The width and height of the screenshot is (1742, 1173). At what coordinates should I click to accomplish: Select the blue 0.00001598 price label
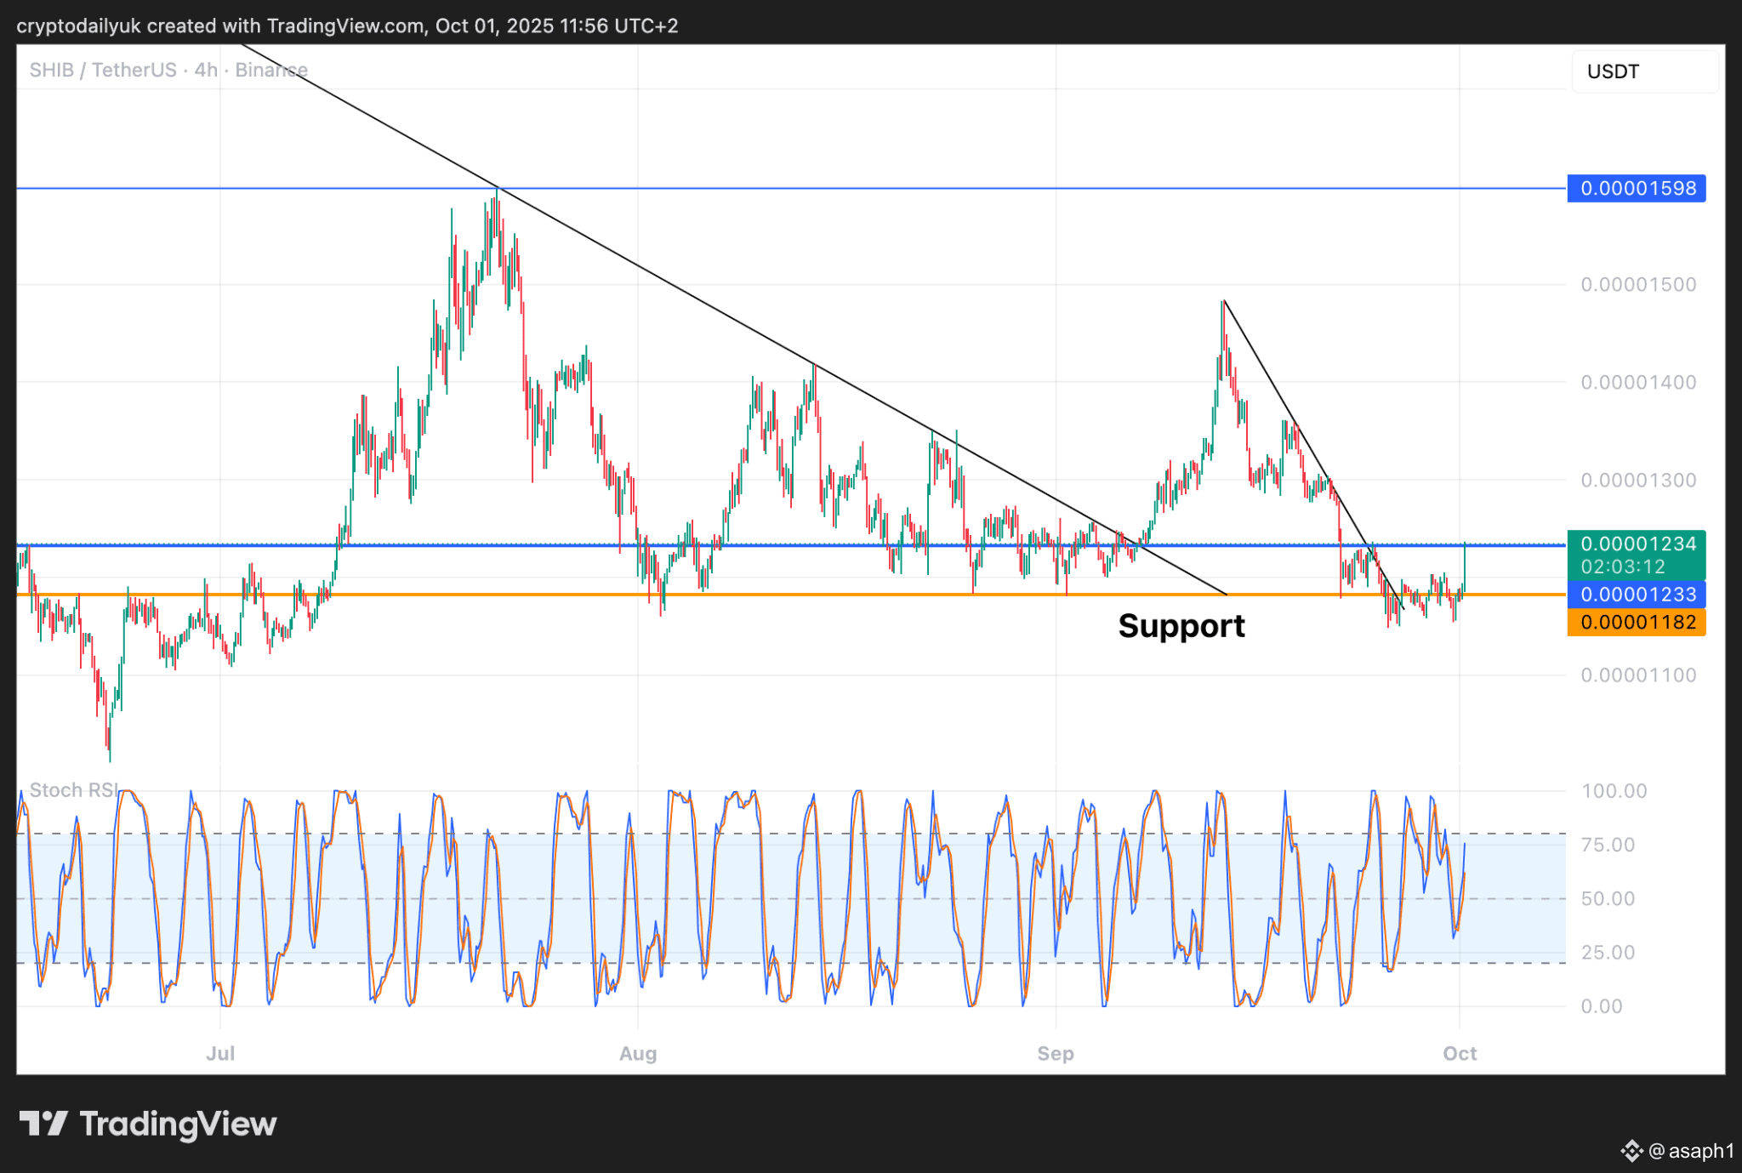coord(1637,188)
